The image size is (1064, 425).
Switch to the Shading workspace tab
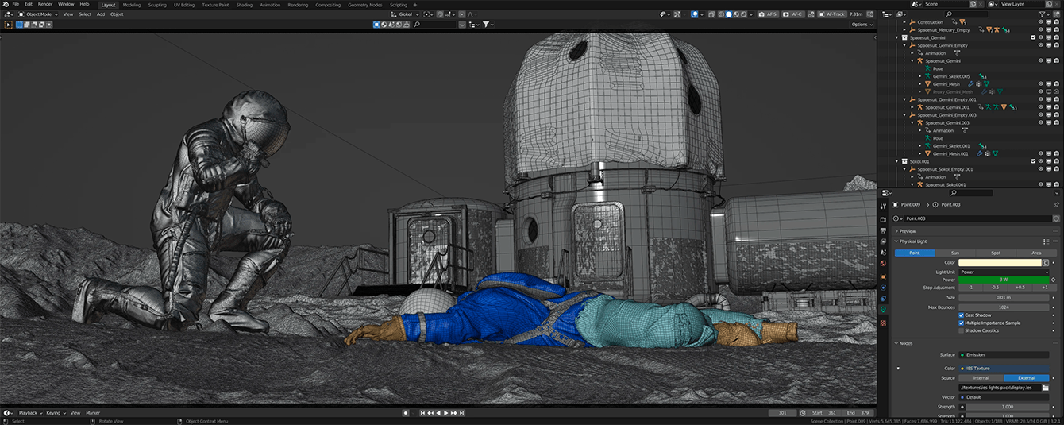click(244, 5)
